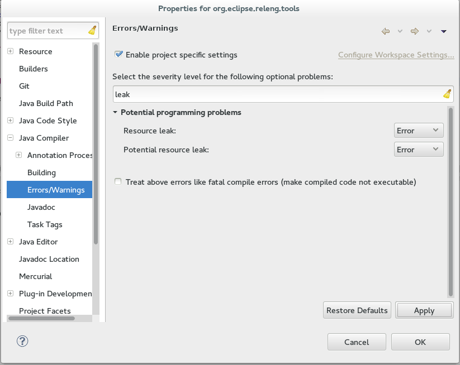460x365 pixels.
Task: Select Builders in the tree
Action: 34,69
